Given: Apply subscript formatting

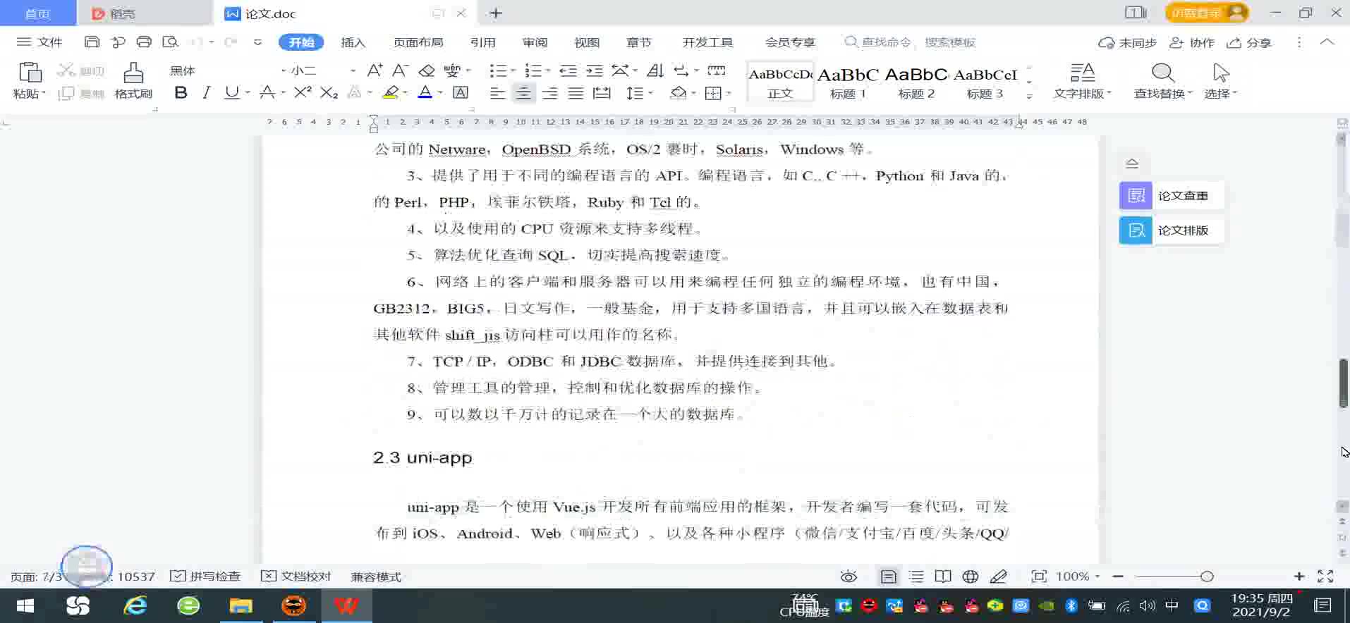Looking at the screenshot, I should click(329, 92).
